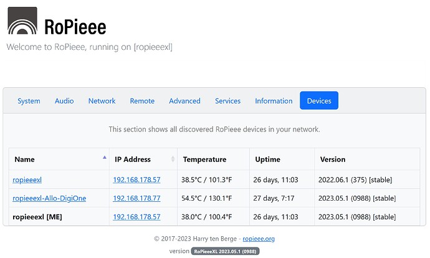This screenshot has width=430, height=258.
Task: Select version cell in the ropieeexl-Allo-DigiOne row
Action: pyautogui.click(x=367, y=198)
